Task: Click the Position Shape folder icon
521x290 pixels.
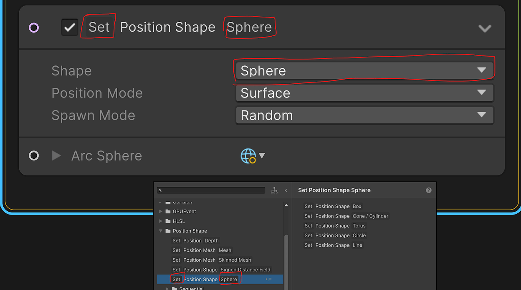Action: pos(169,231)
